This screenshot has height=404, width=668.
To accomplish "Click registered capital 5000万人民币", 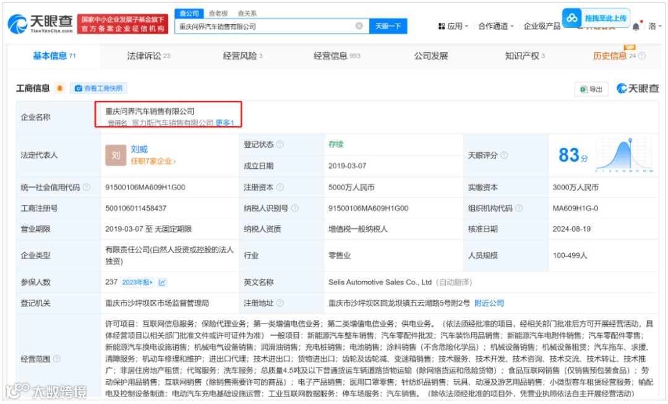I will click(351, 187).
